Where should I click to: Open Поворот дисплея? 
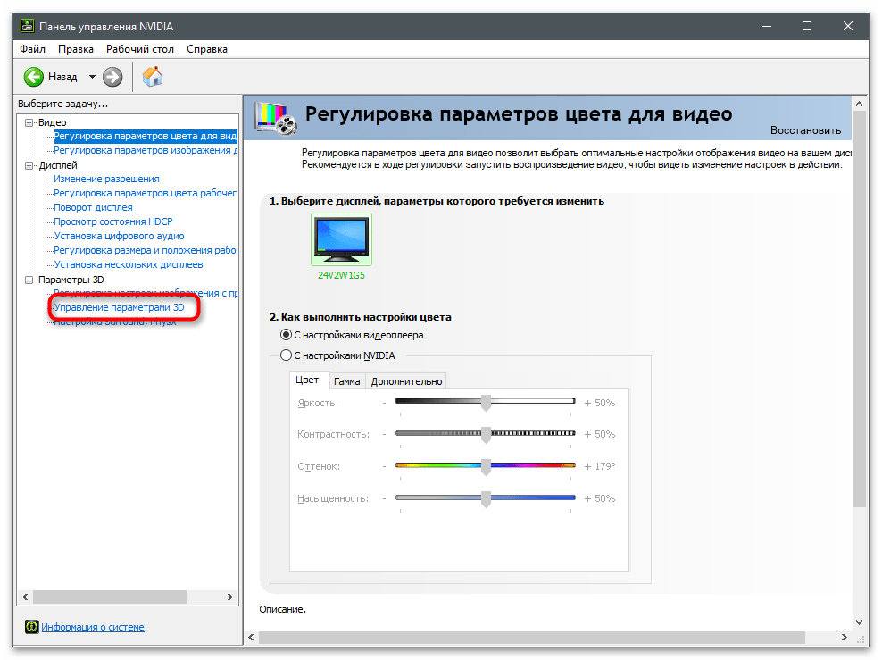[94, 207]
